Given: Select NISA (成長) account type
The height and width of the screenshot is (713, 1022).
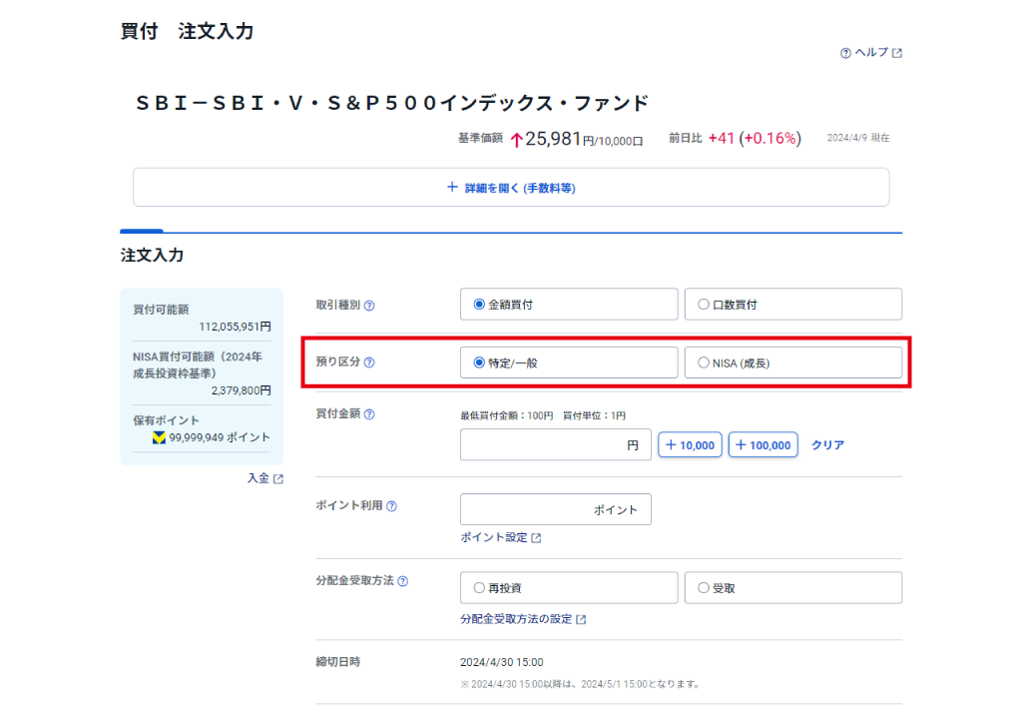Looking at the screenshot, I should pyautogui.click(x=793, y=362).
